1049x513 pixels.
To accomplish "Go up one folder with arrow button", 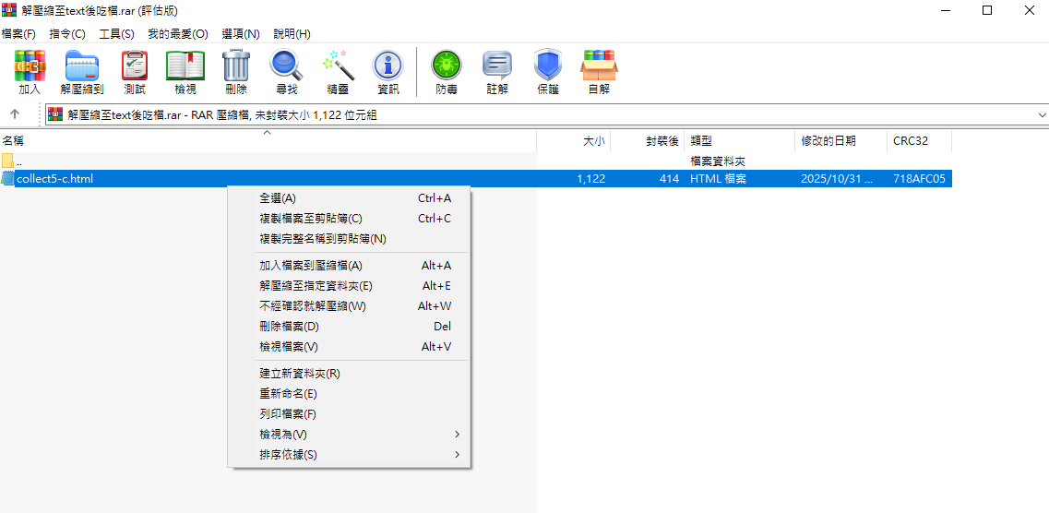I will click(15, 114).
